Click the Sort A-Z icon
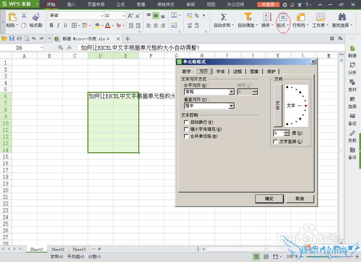Image resolution: width=361 pixels, height=262 pixels. (267, 17)
